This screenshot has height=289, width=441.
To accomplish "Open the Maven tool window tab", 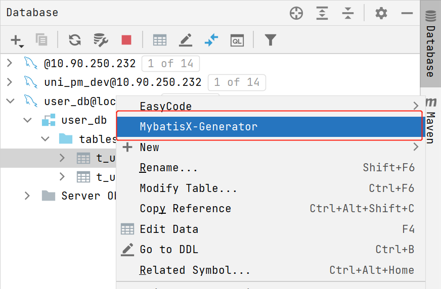I will coord(431,120).
